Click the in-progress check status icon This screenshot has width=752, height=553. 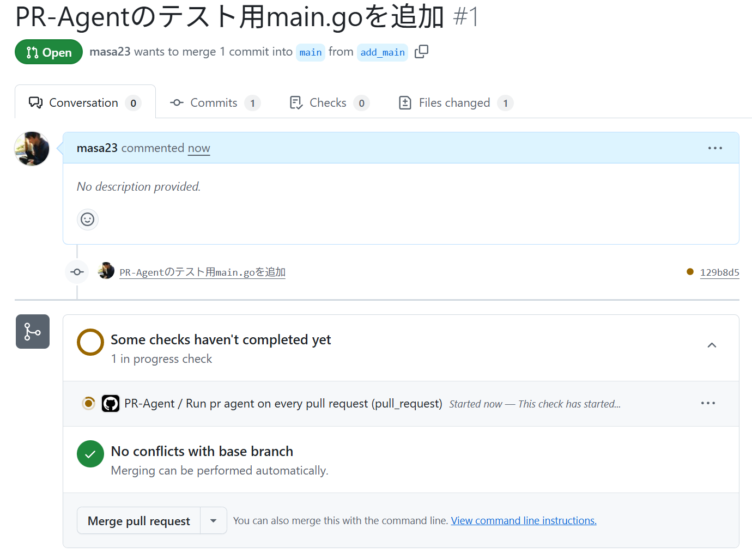[x=88, y=403]
